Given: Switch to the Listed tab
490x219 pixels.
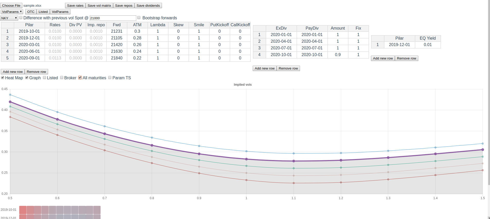Looking at the screenshot, I should tap(43, 12).
